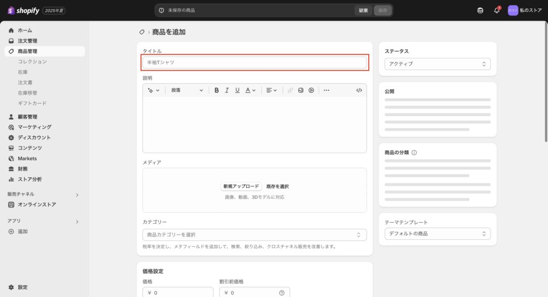The width and height of the screenshot is (548, 297).
Task: Toggle bold formatting in description editor
Action: coord(217,90)
